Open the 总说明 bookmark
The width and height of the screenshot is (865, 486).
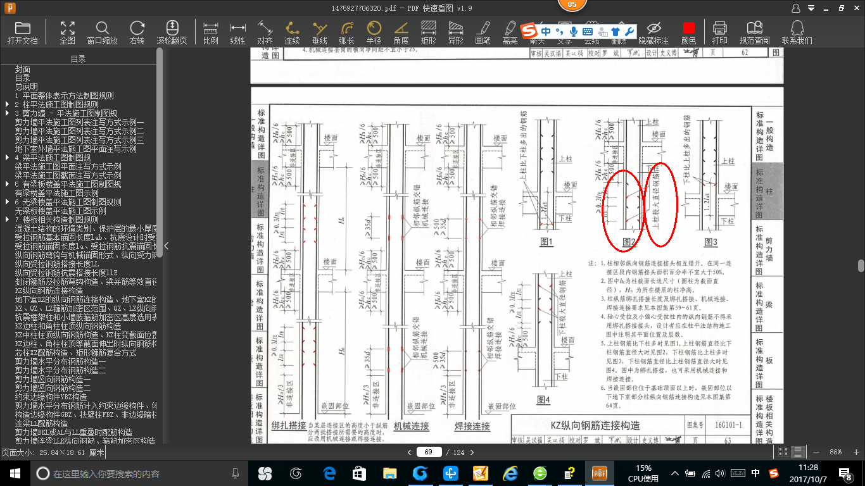click(27, 87)
